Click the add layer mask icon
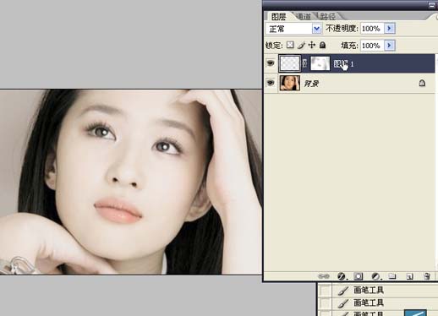The image size is (438, 316). pos(359,276)
